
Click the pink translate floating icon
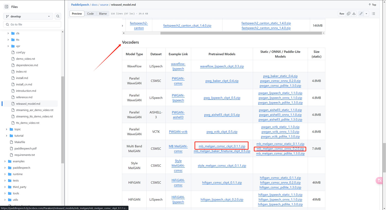click(380, 180)
